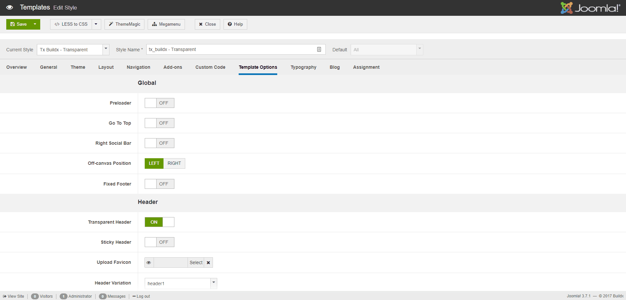Click the eye preview icon in the title bar

coord(10,7)
